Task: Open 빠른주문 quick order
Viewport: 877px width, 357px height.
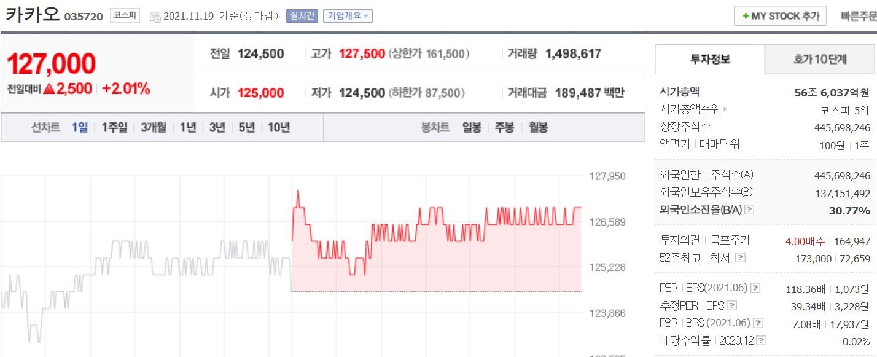Action: tap(859, 16)
